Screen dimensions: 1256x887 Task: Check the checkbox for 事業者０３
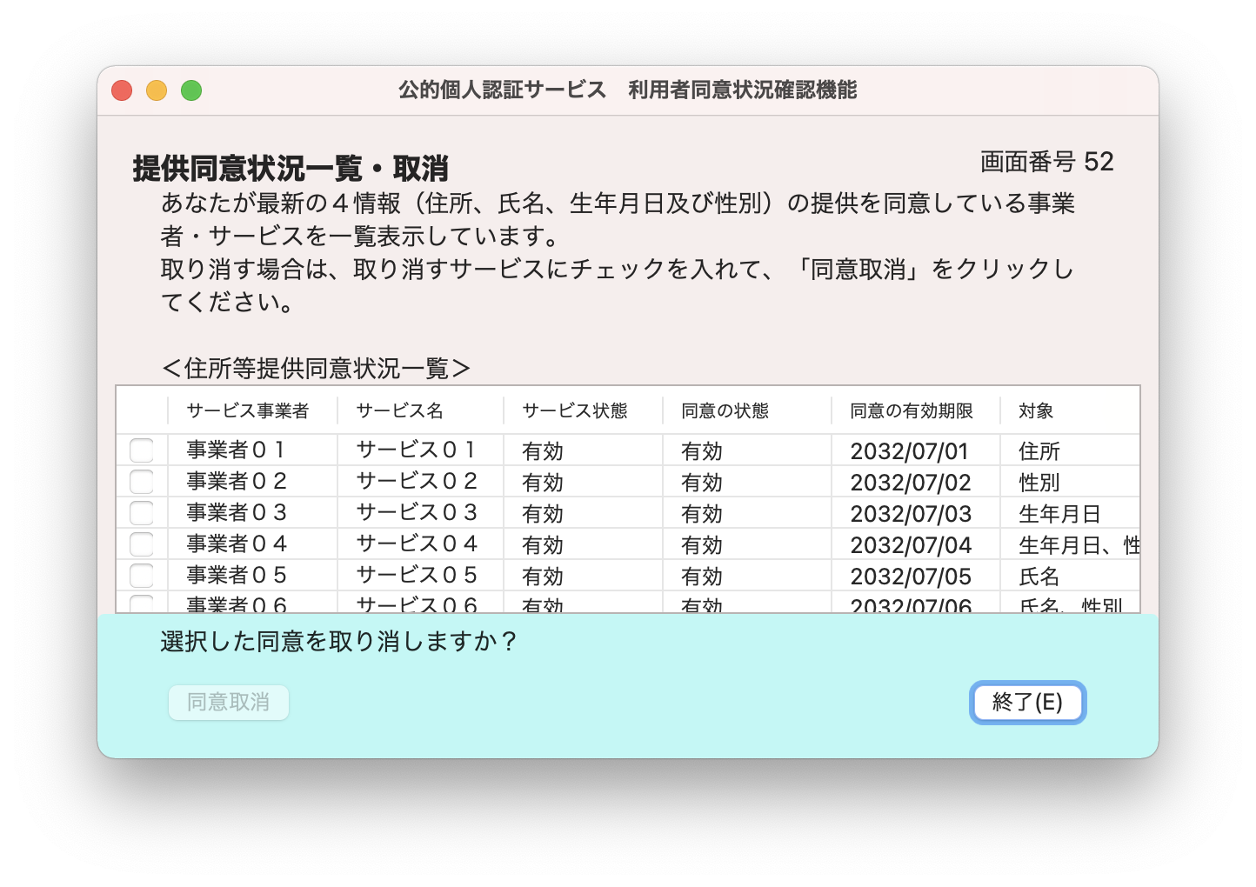[x=141, y=513]
